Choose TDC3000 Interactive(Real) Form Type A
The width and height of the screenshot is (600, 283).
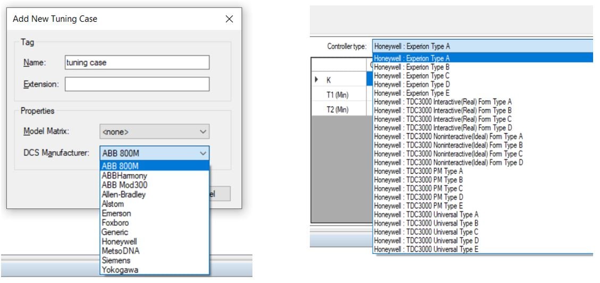tap(443, 102)
